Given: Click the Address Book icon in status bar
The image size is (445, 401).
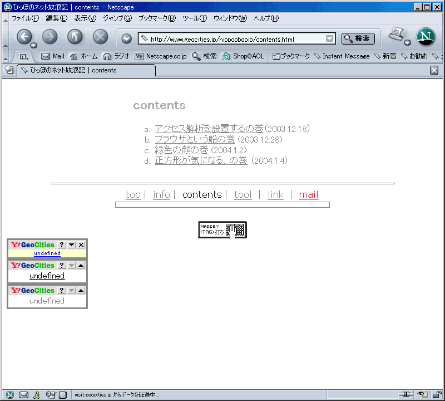Looking at the screenshot, I should [62, 395].
